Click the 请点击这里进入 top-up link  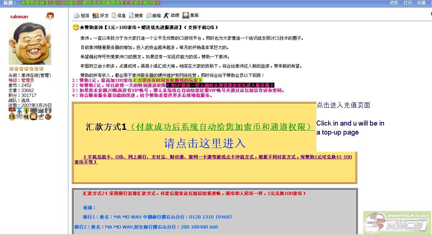205,143
